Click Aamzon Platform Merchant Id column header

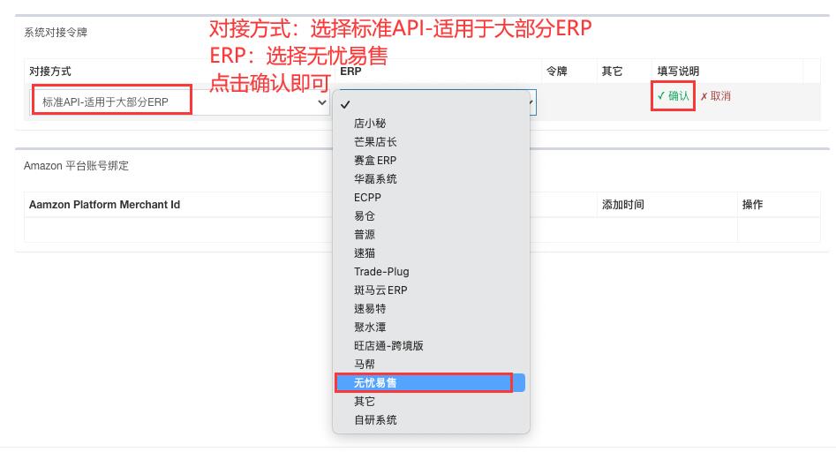point(104,205)
